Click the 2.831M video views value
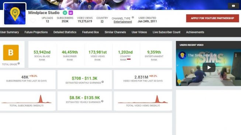The width and height of the screenshot is (241, 135). click(141, 77)
